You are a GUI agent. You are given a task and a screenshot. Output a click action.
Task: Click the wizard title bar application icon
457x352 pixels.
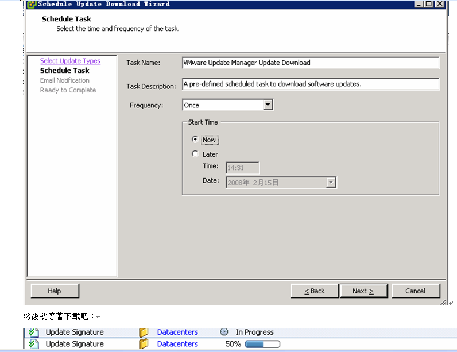[32, 4]
